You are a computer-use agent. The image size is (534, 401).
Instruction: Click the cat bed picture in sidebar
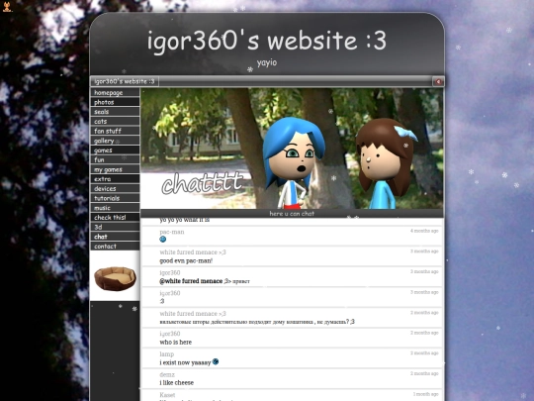pos(115,278)
